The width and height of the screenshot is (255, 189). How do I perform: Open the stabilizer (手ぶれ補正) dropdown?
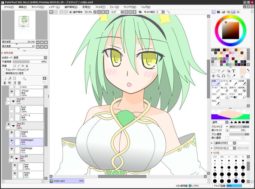(163, 12)
